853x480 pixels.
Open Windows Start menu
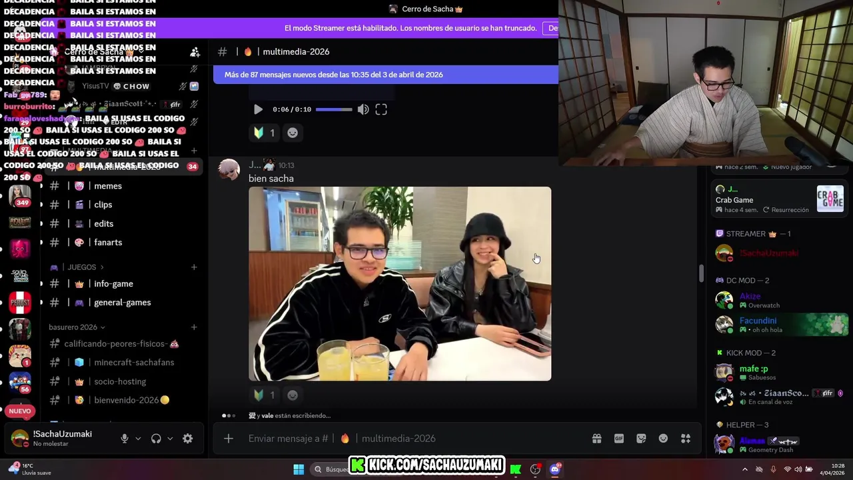299,469
